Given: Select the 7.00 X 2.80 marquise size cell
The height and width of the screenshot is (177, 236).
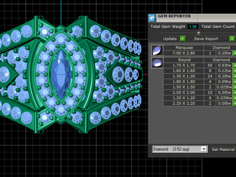Looking at the screenshot, I should tap(184, 53).
